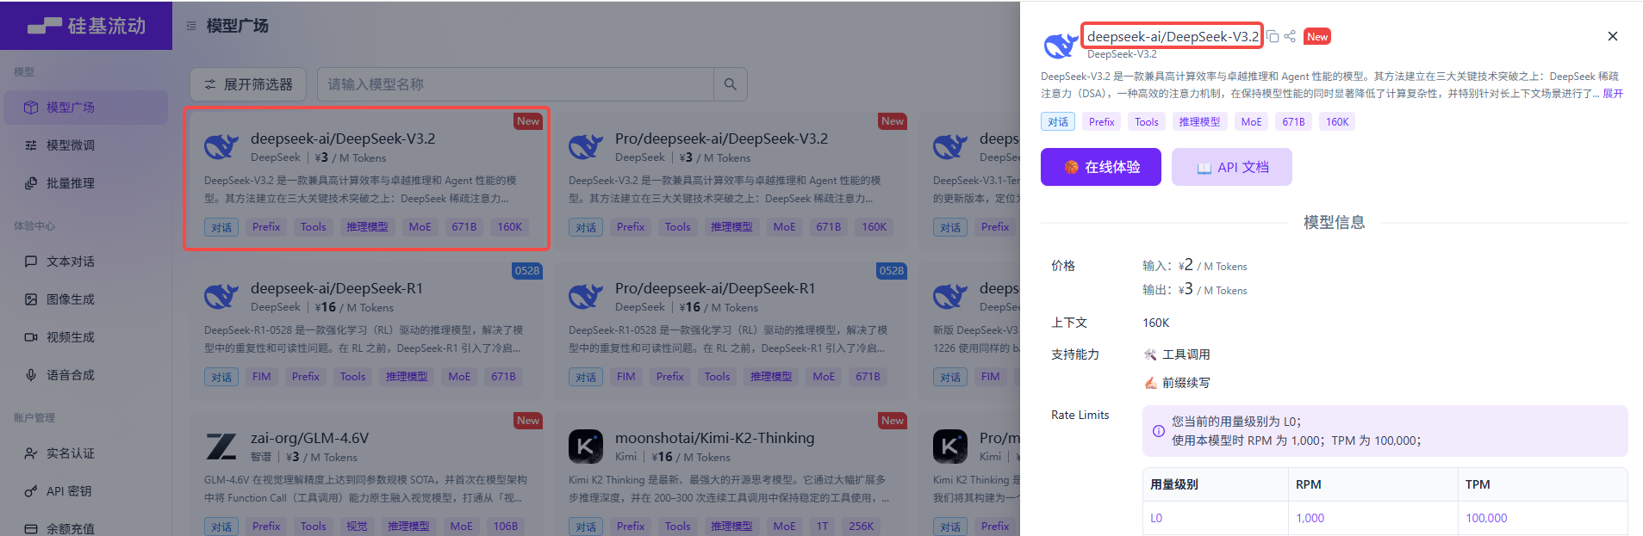Click the 256K tag on Kimi-K2-Thinking card
The height and width of the screenshot is (536, 1643).
pyautogui.click(x=862, y=527)
